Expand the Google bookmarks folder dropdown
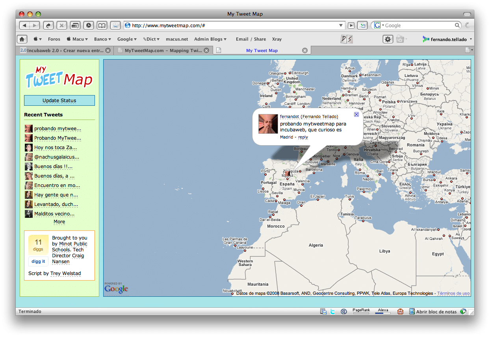This screenshot has height=337, width=490. pos(127,39)
